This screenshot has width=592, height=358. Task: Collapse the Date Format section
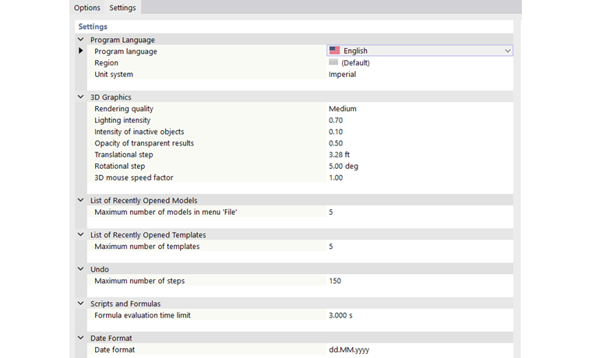[81, 339]
